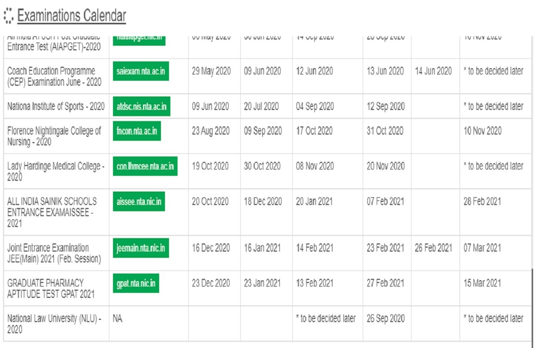Select Florence Nightingale College of Nursing text
Viewport: 538px width, 348px height.
coord(54,136)
